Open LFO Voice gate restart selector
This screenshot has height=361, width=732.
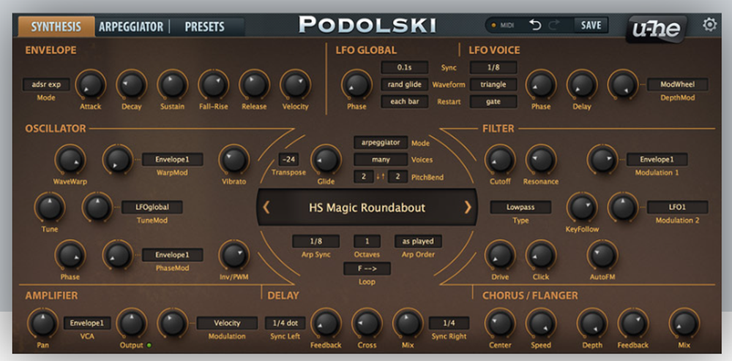click(493, 102)
